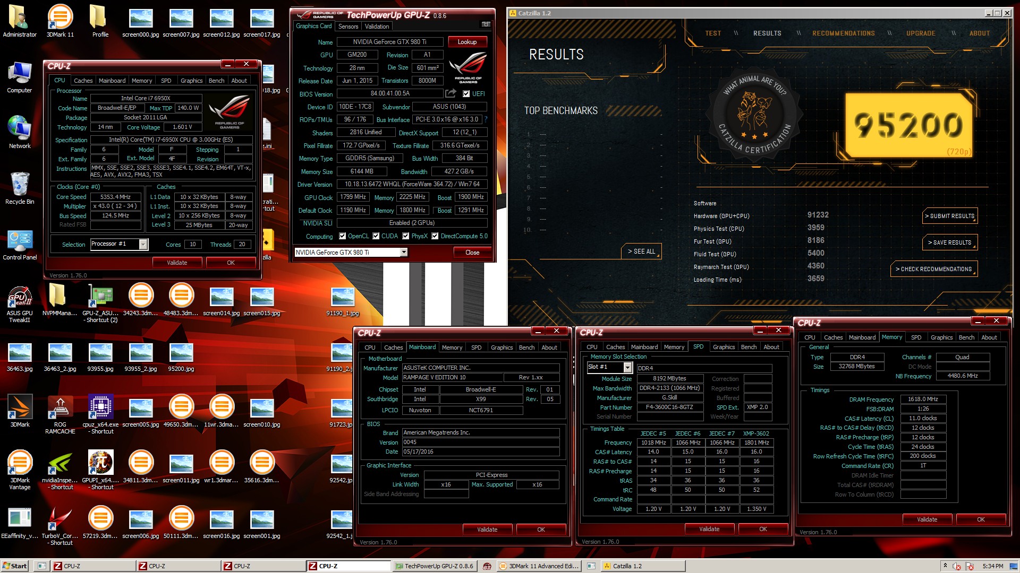Click the GPU-Z BIOS share export icon
This screenshot has width=1020, height=573.
pos(450,93)
